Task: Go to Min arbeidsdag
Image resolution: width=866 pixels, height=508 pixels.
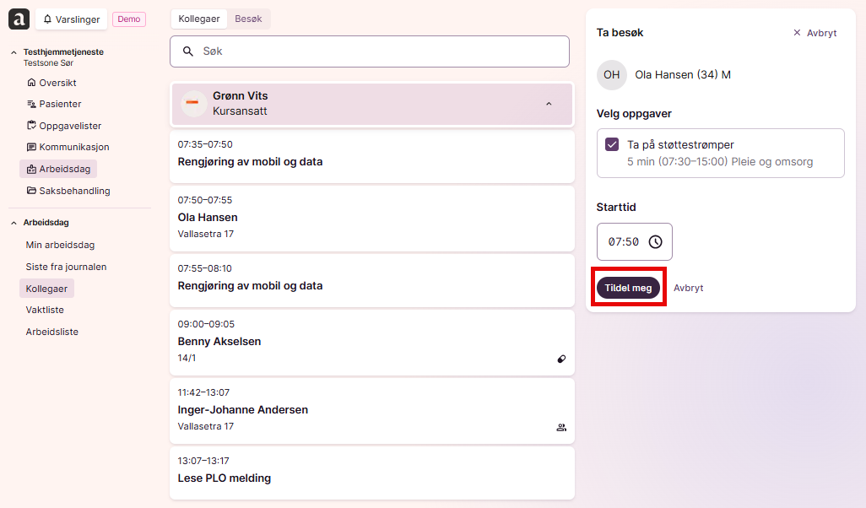Action: pyautogui.click(x=60, y=245)
